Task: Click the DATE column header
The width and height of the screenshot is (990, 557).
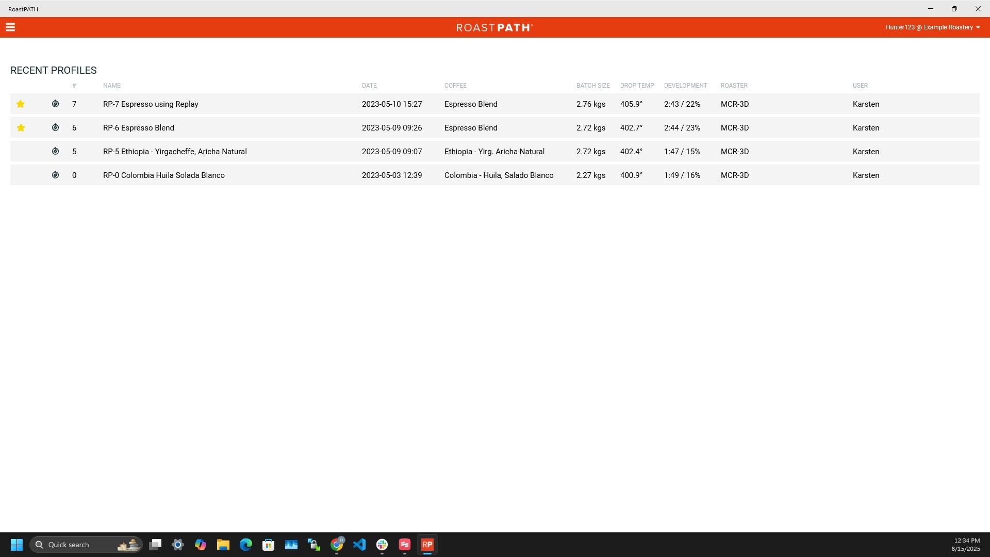Action: [x=369, y=86]
